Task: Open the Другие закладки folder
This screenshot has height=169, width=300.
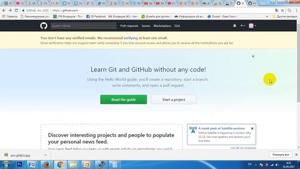Action: pos(285,16)
